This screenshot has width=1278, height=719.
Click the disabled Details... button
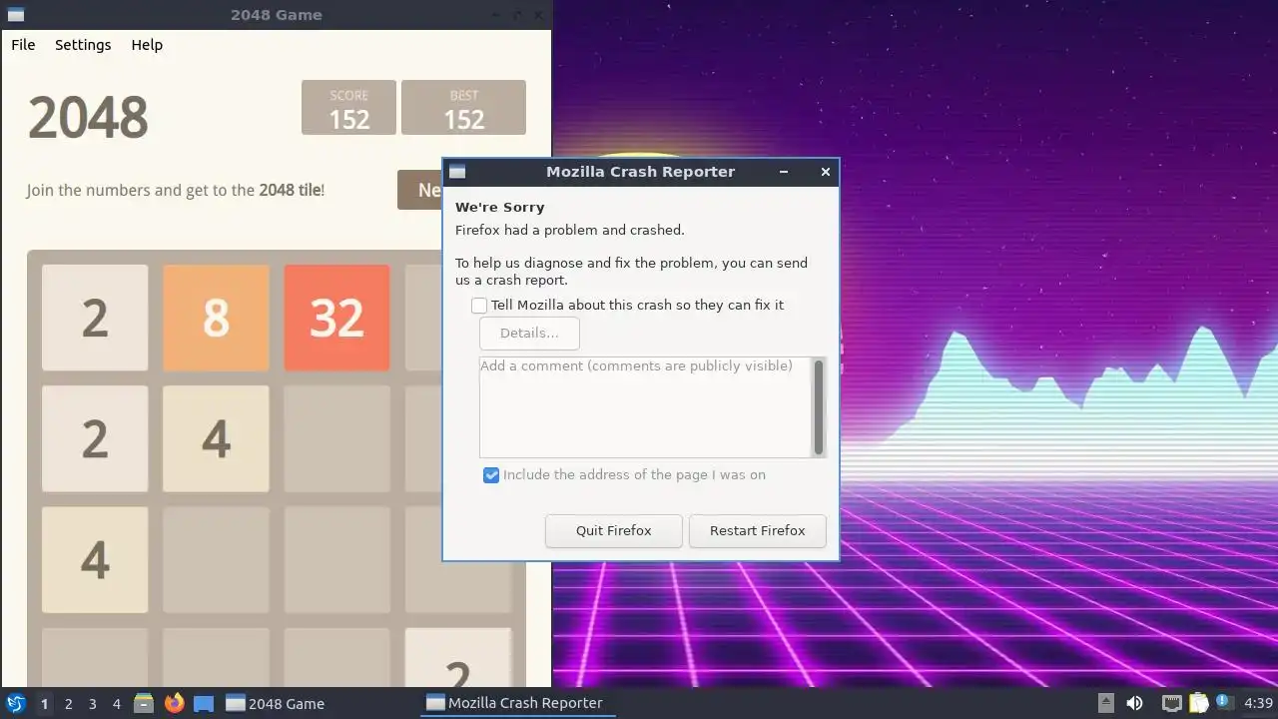coord(529,334)
